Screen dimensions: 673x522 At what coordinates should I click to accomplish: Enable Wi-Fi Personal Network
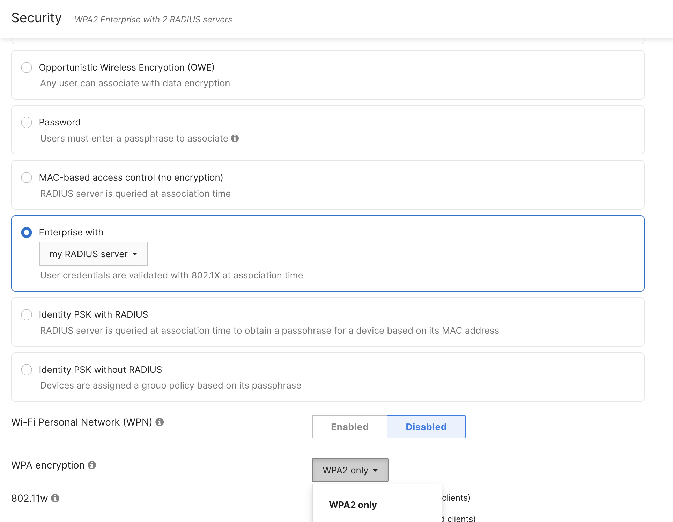point(349,427)
